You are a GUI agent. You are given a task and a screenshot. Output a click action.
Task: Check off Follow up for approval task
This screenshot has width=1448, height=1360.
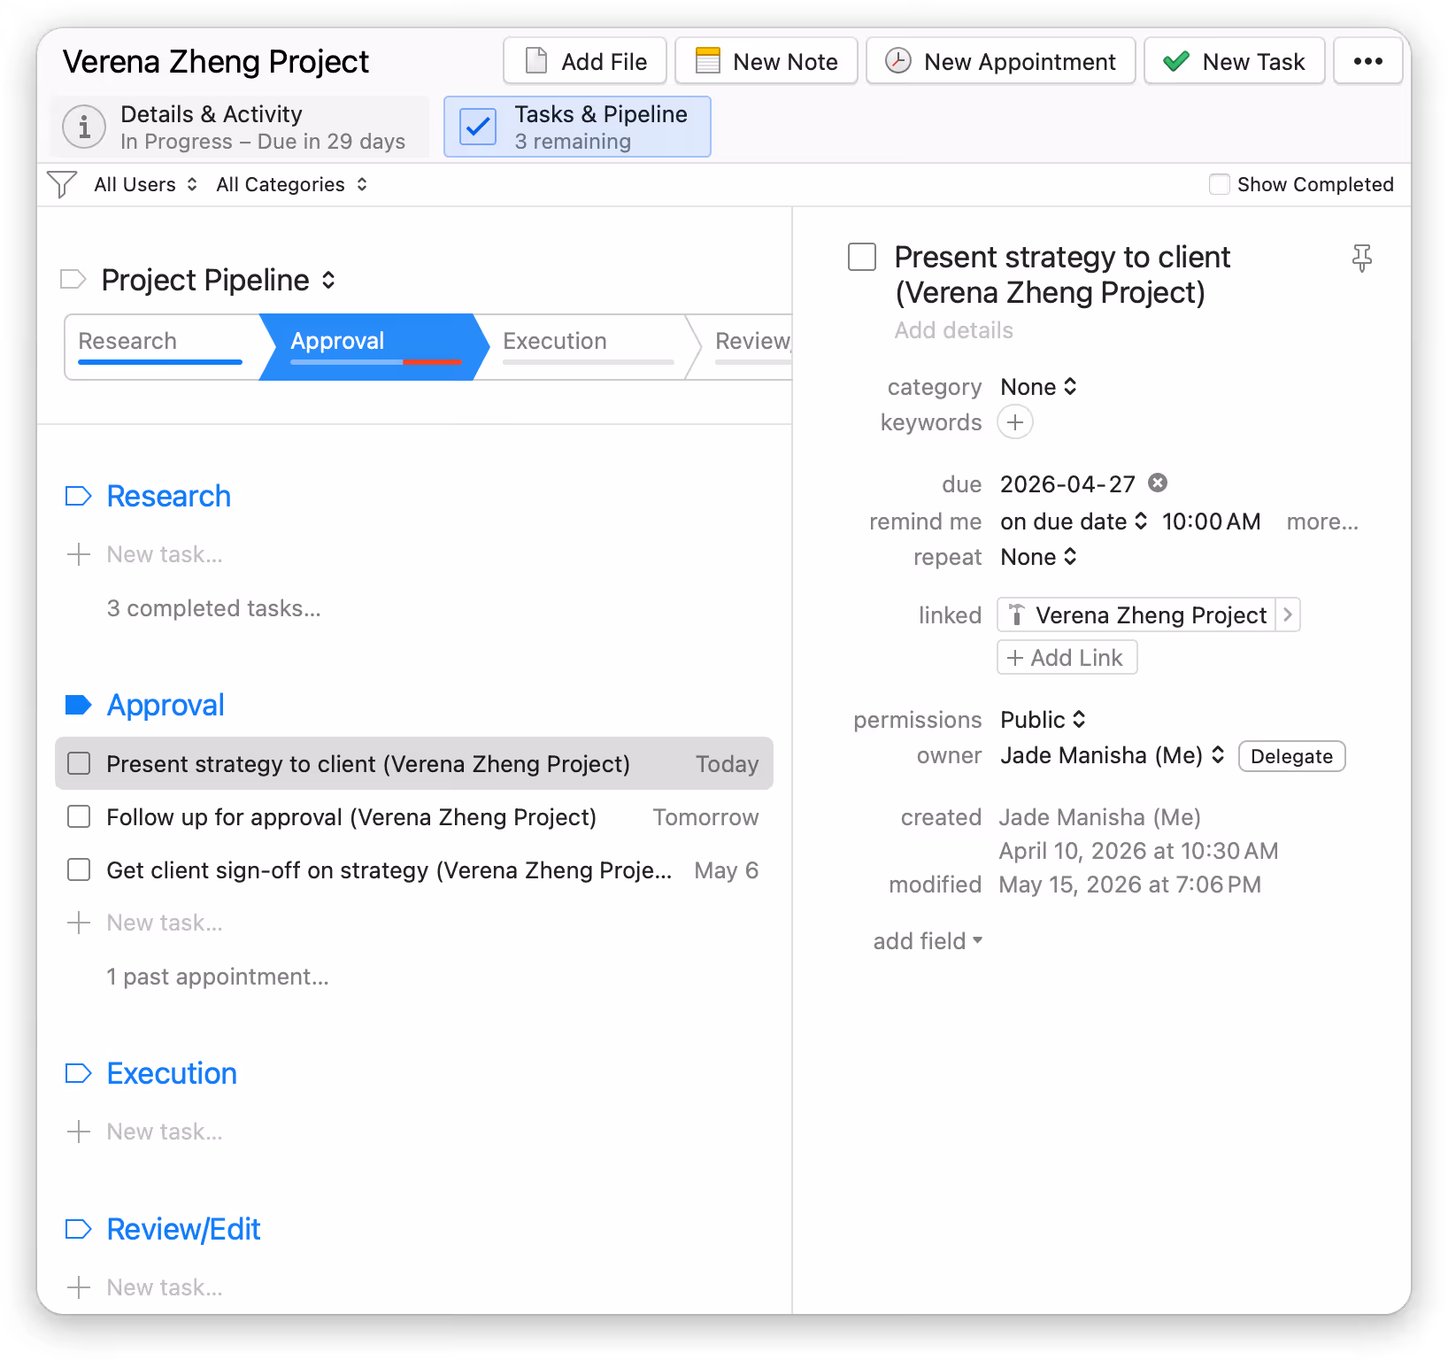(79, 816)
